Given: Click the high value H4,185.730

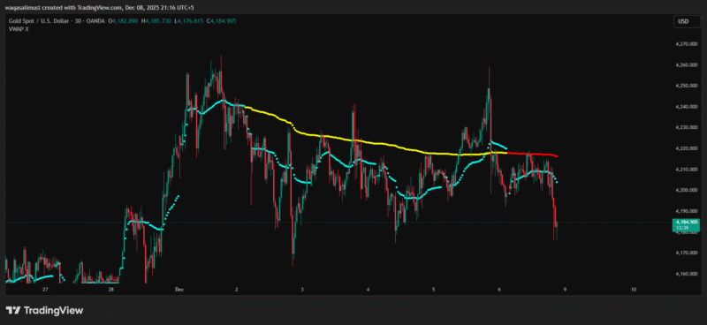Looking at the screenshot, I should [x=157, y=21].
